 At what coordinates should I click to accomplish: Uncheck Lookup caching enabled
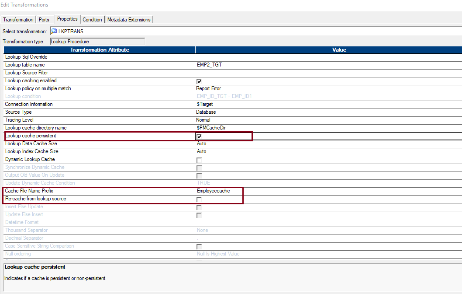pos(199,81)
